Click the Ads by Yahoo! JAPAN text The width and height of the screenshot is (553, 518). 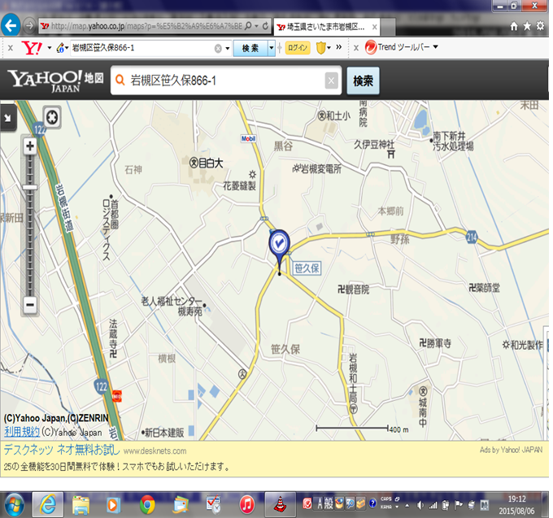pyautogui.click(x=511, y=450)
